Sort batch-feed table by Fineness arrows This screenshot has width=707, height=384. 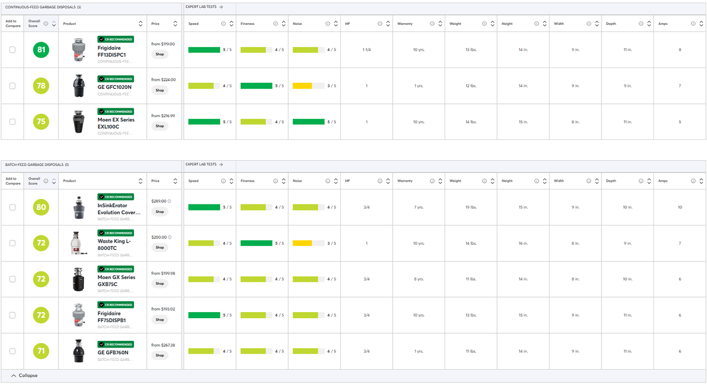[x=284, y=181]
